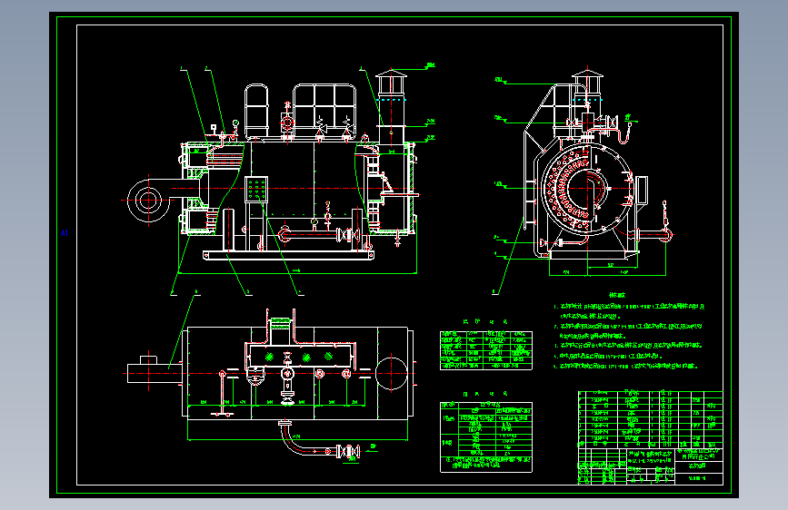788x510 pixels.
Task: Click the circular tube bundle in the end view
Action: point(586,189)
